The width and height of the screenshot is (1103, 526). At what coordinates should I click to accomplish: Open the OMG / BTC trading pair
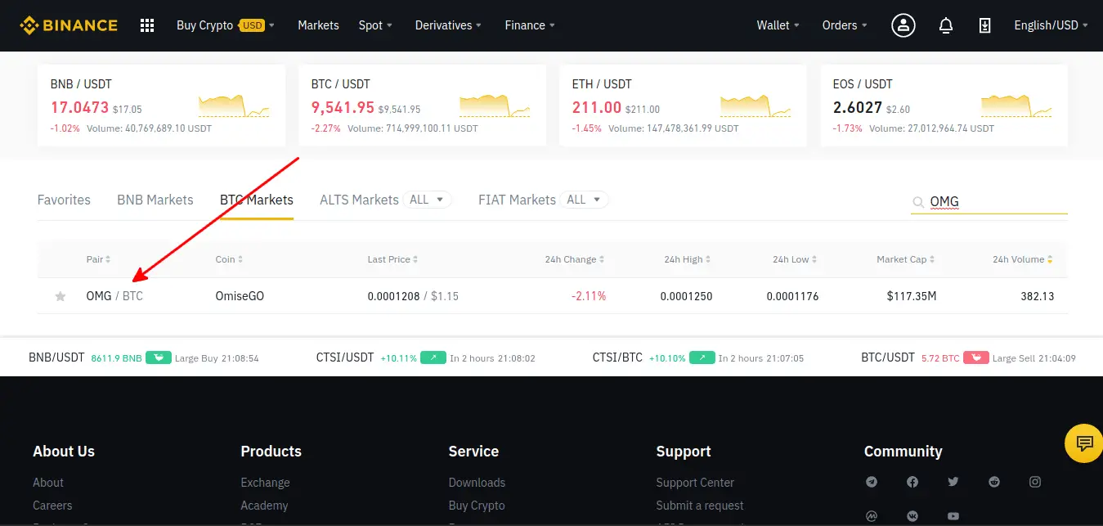tap(114, 296)
